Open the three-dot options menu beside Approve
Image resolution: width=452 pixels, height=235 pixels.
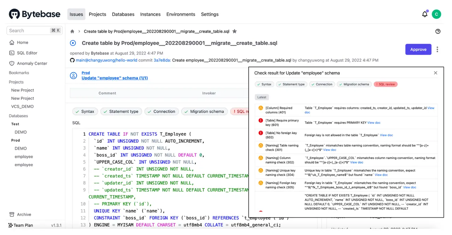437,49
